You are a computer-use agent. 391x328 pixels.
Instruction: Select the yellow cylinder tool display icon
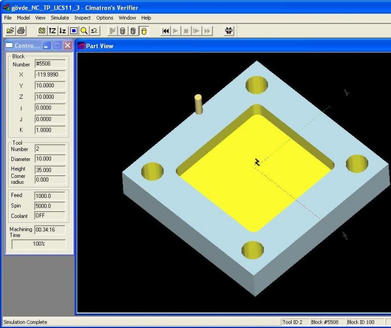click(143, 31)
